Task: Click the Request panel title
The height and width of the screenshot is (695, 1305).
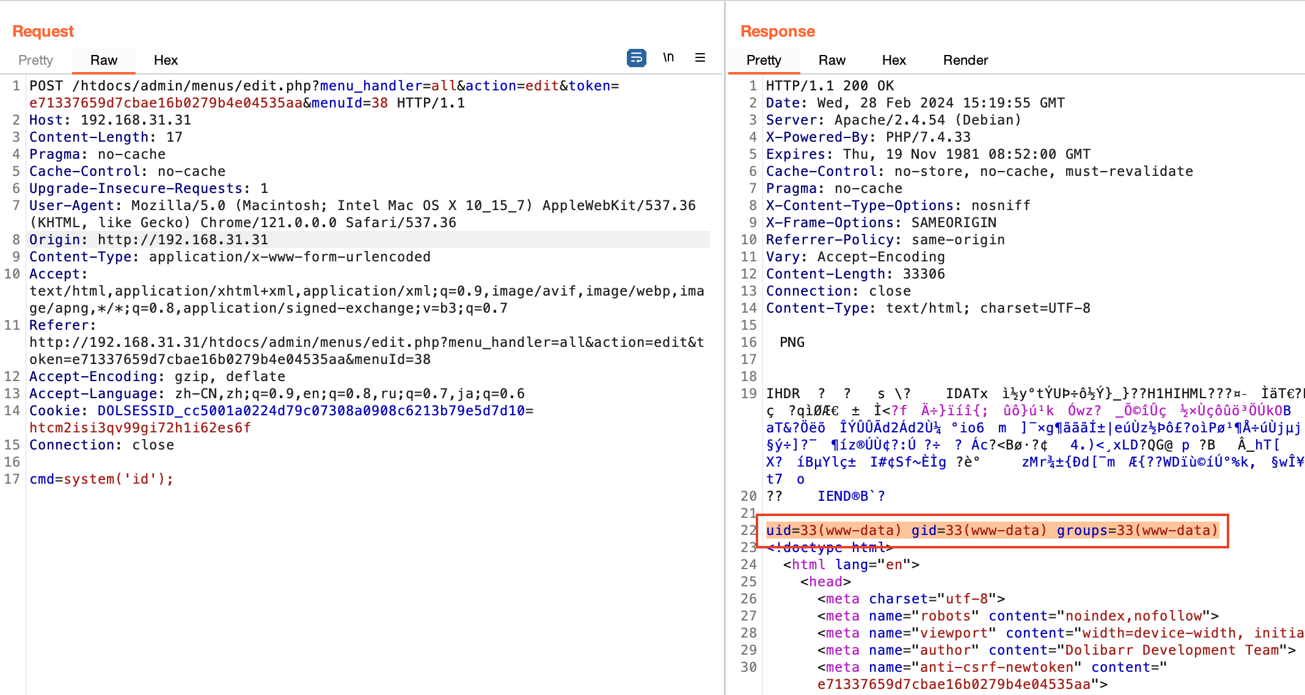Action: (43, 31)
